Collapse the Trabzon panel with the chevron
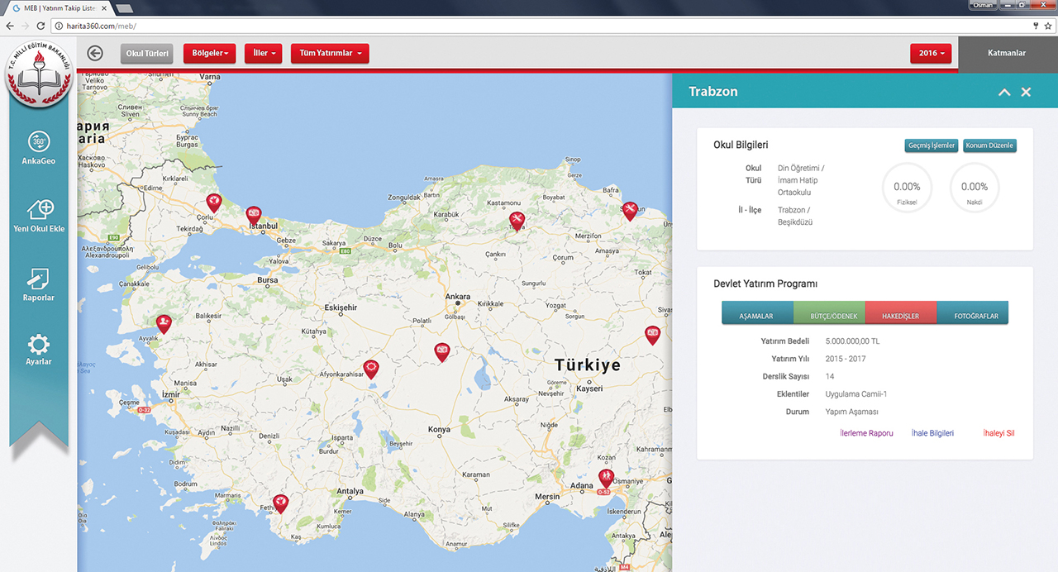Image resolution: width=1058 pixels, height=572 pixels. coord(1004,92)
